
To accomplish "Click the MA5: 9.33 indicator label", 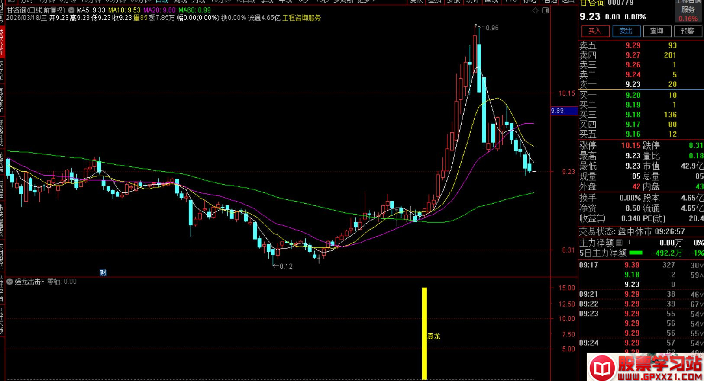I will tap(91, 10).
